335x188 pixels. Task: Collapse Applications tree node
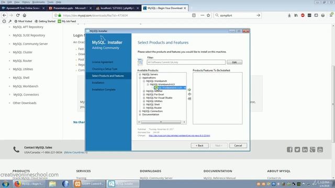point(140,78)
